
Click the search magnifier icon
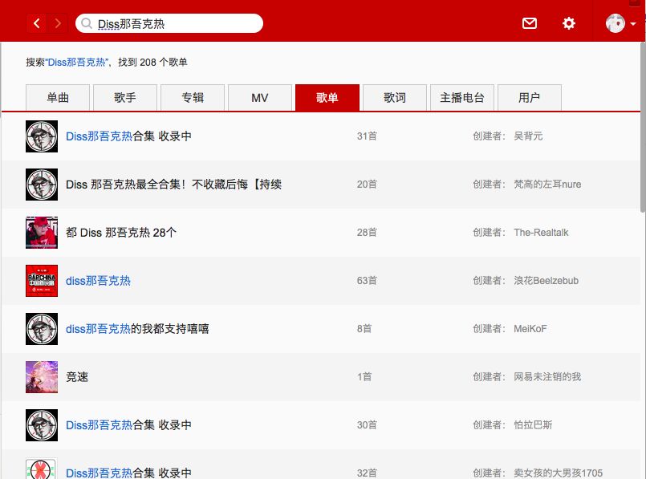point(86,23)
